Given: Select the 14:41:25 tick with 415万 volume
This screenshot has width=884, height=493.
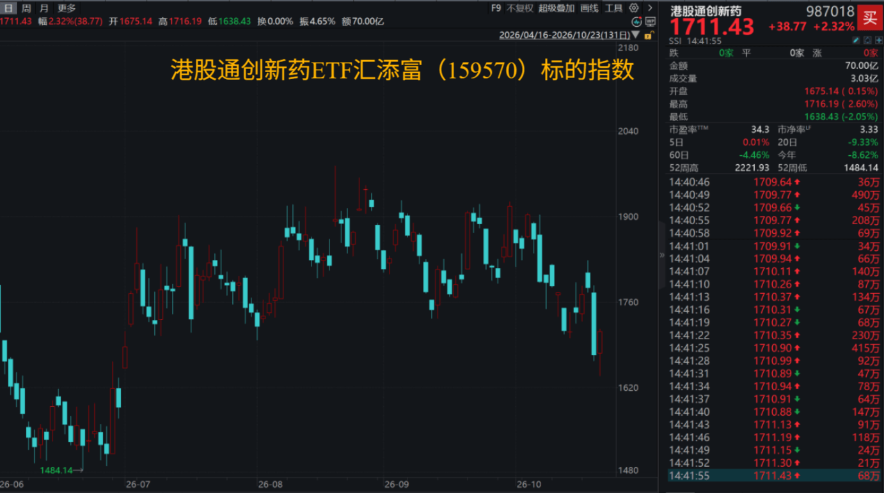Looking at the screenshot, I should tap(774, 348).
